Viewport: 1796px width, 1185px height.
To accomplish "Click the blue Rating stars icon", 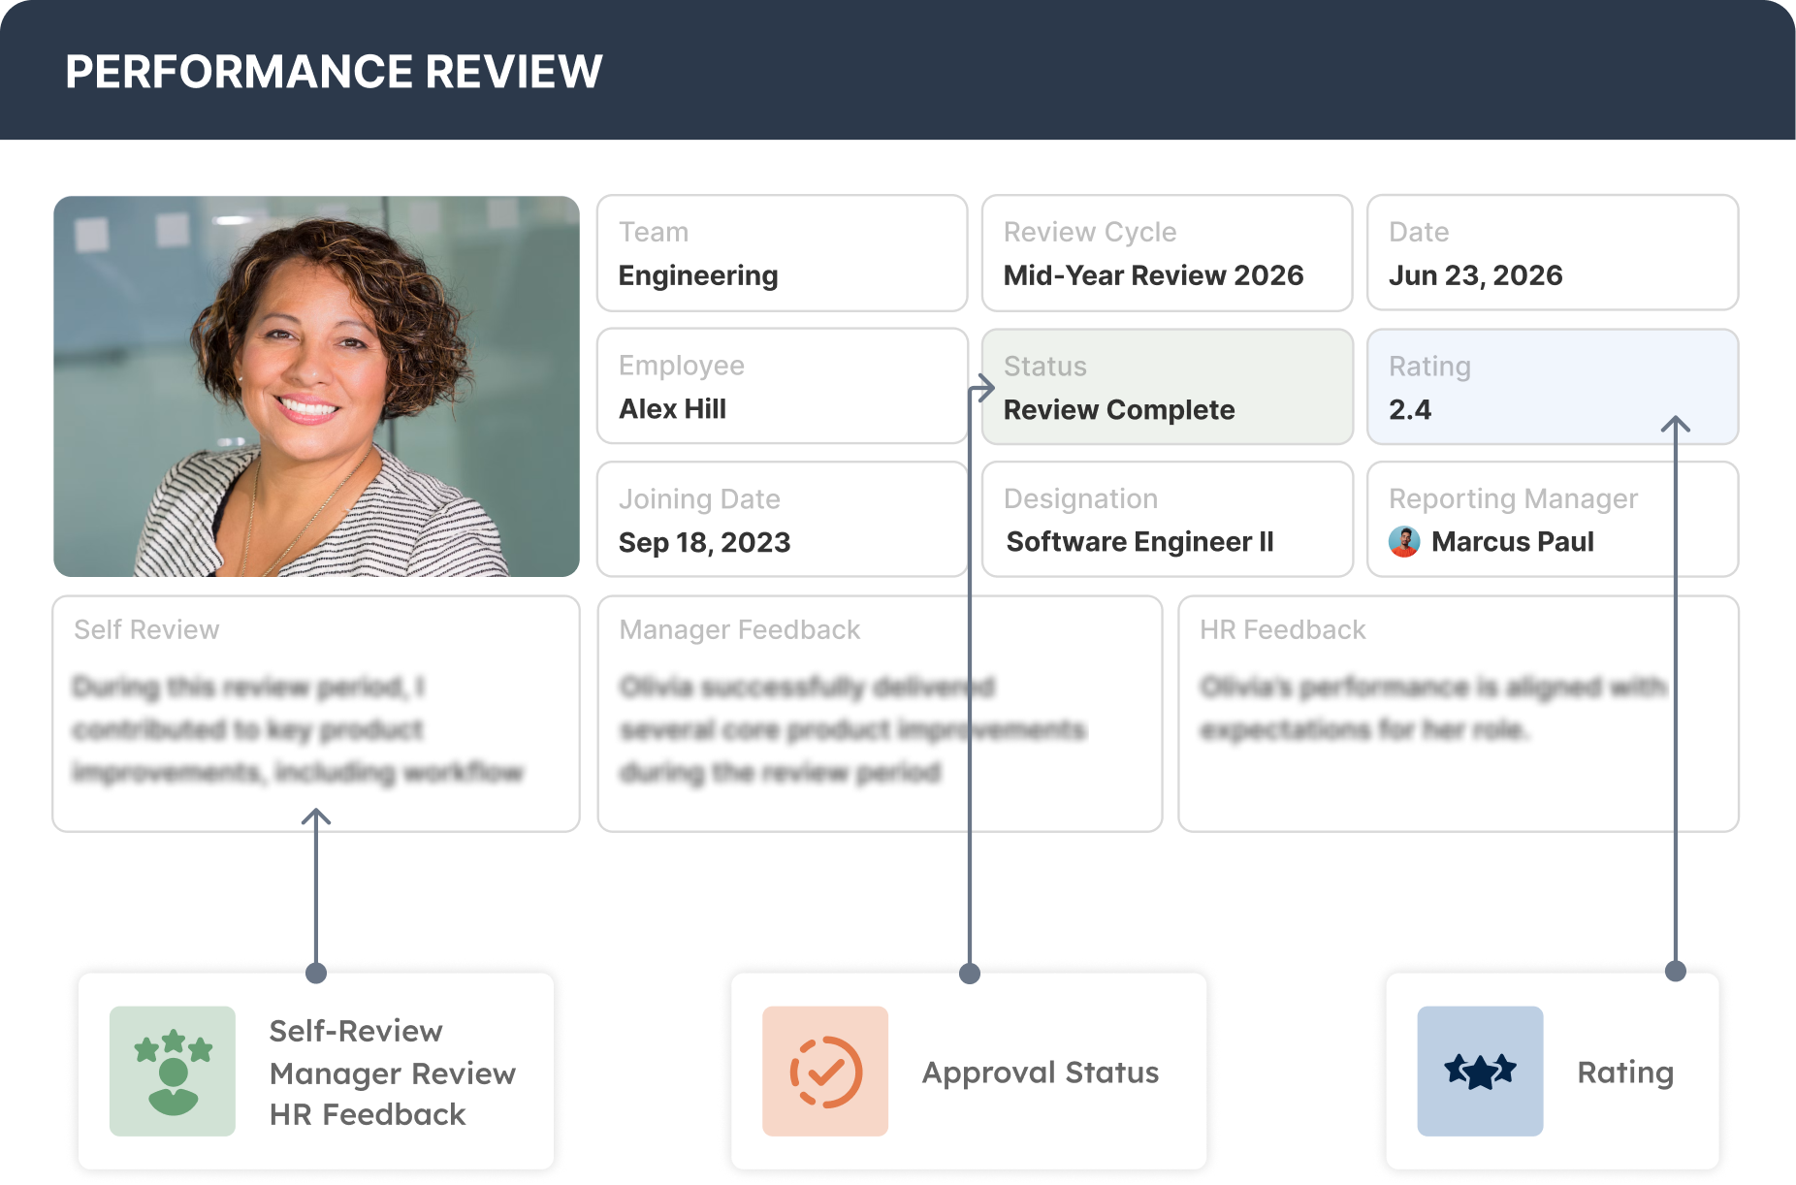I will (x=1480, y=1071).
